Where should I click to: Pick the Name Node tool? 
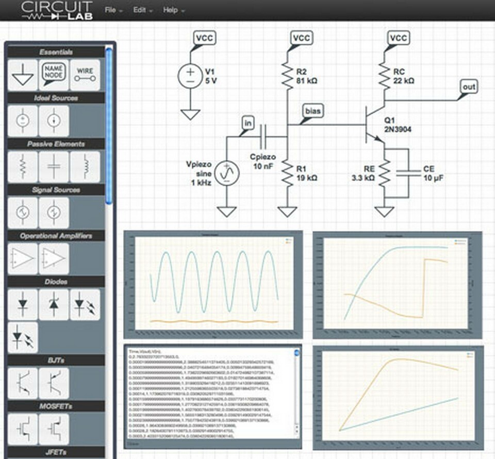click(x=54, y=75)
